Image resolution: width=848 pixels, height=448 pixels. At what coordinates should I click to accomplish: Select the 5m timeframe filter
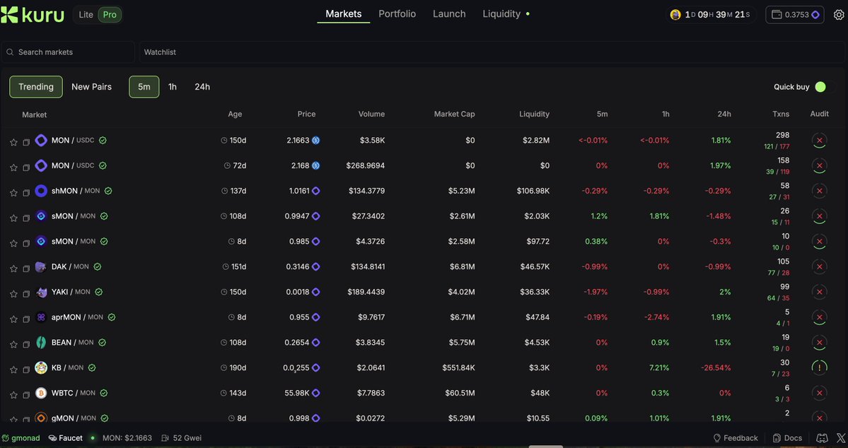pos(144,86)
